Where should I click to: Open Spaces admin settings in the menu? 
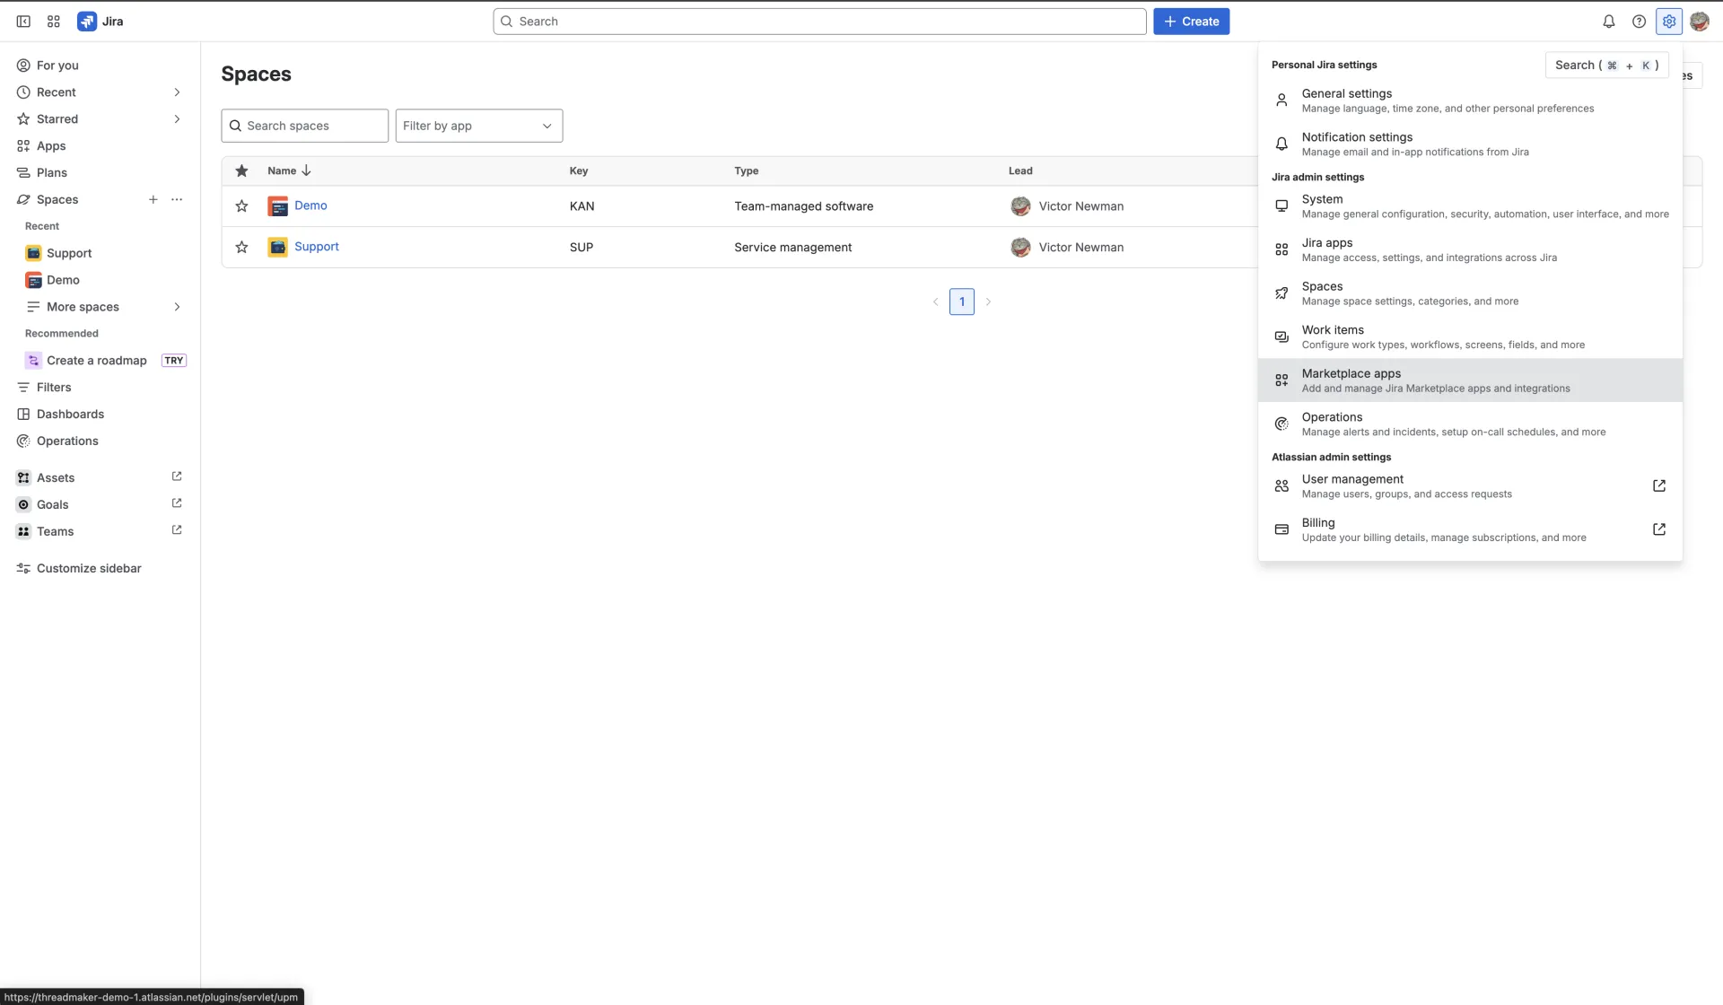click(1470, 293)
